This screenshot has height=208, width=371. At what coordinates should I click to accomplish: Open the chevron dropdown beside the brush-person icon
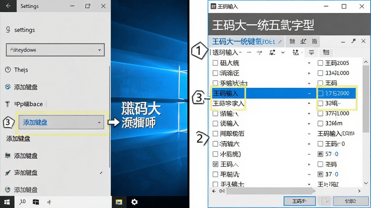click(283, 53)
